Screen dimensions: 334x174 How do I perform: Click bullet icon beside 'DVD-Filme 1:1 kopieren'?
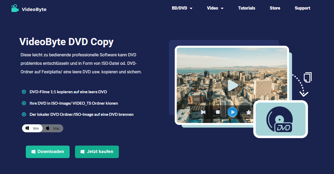tap(24, 92)
